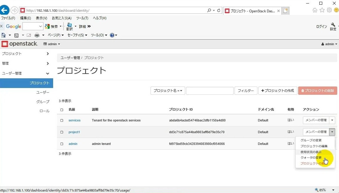Expand the プロジェクト sidebar section

coord(26,54)
